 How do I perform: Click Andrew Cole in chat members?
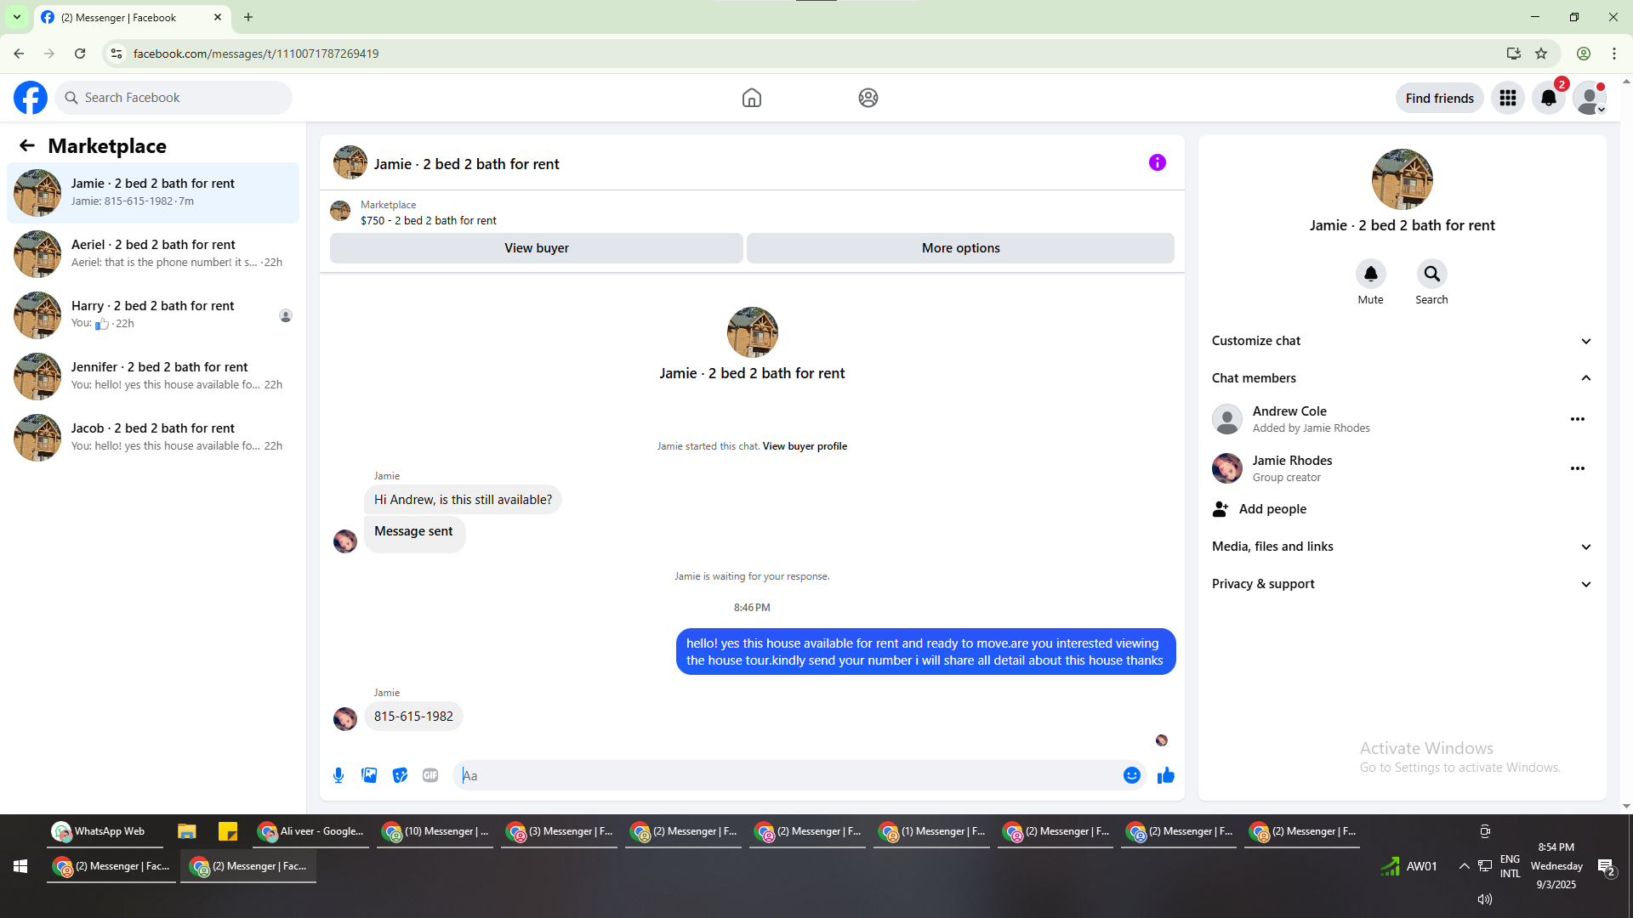pos(1289,411)
